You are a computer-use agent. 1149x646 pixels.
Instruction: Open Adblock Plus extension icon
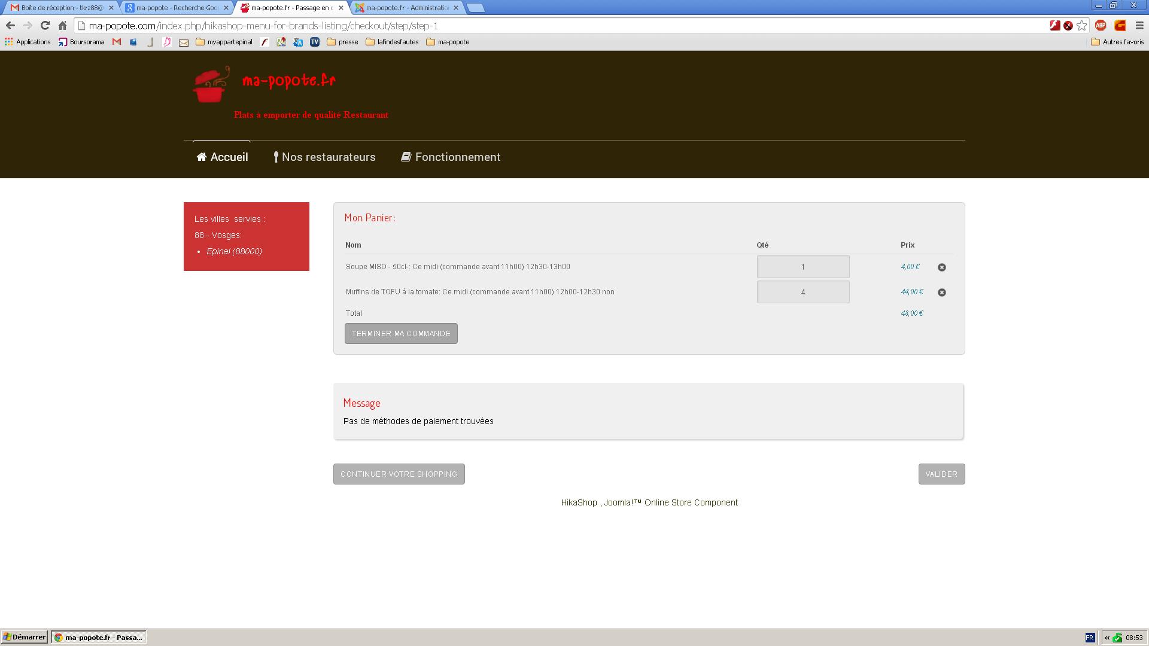(x=1100, y=26)
